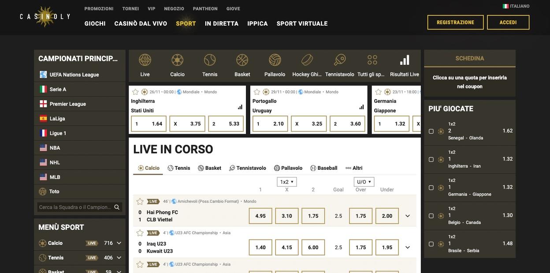Tick checkbox for Germania - Giappone popular bet

click(431, 188)
